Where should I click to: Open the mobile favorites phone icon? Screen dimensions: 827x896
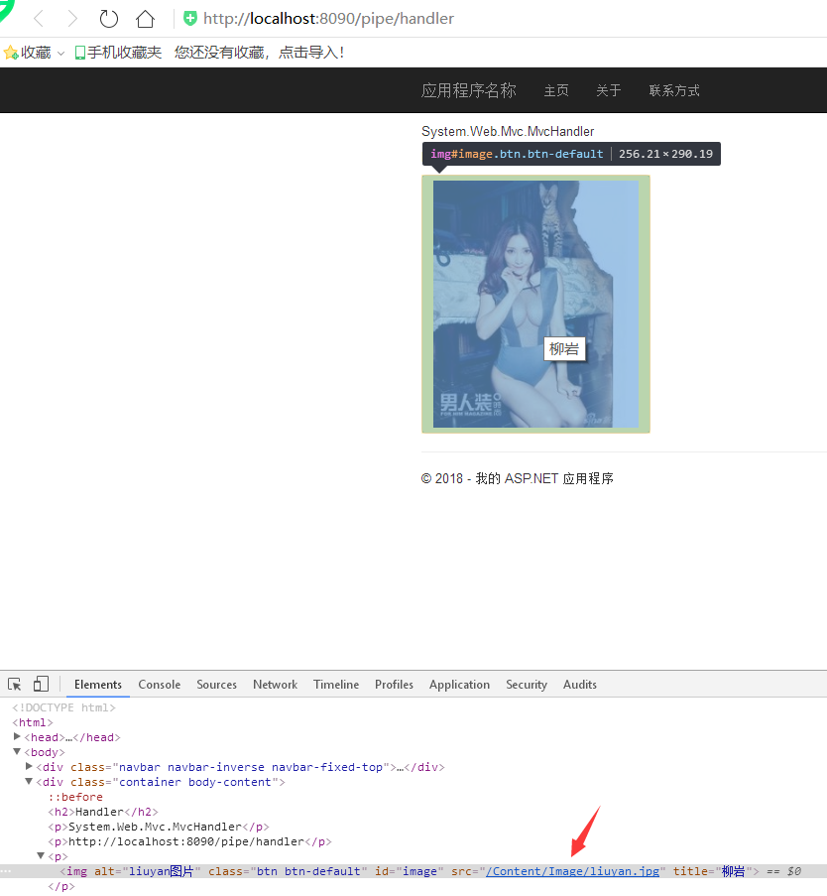[x=80, y=54]
